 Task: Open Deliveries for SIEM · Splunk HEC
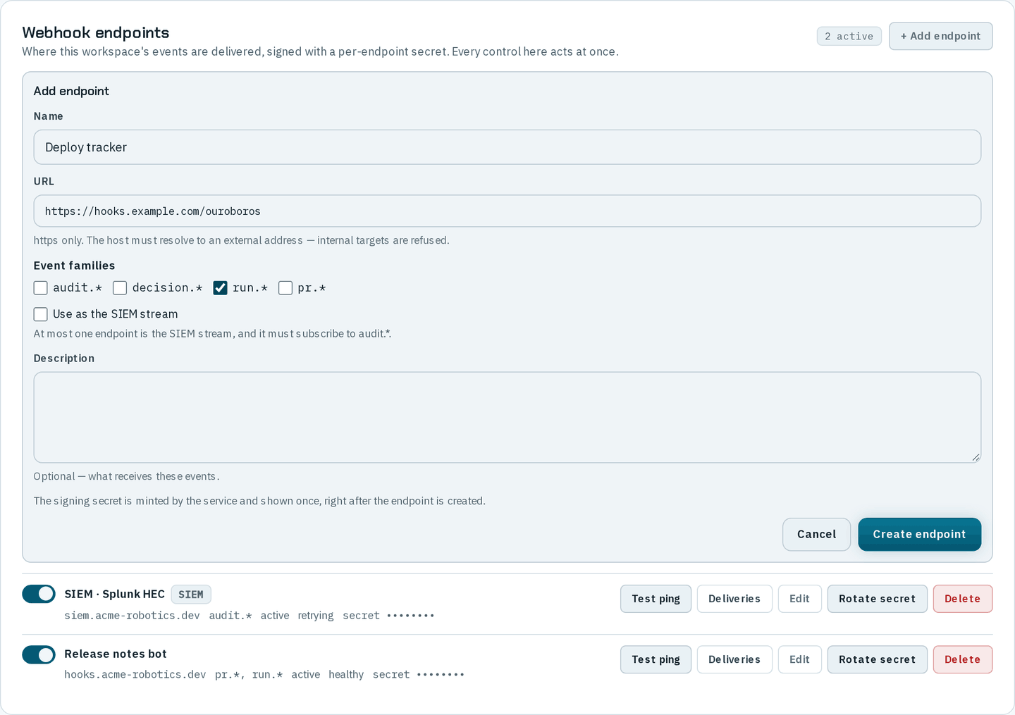[x=734, y=599]
